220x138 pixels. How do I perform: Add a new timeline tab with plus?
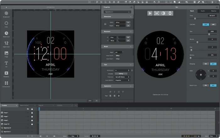pos(76,105)
